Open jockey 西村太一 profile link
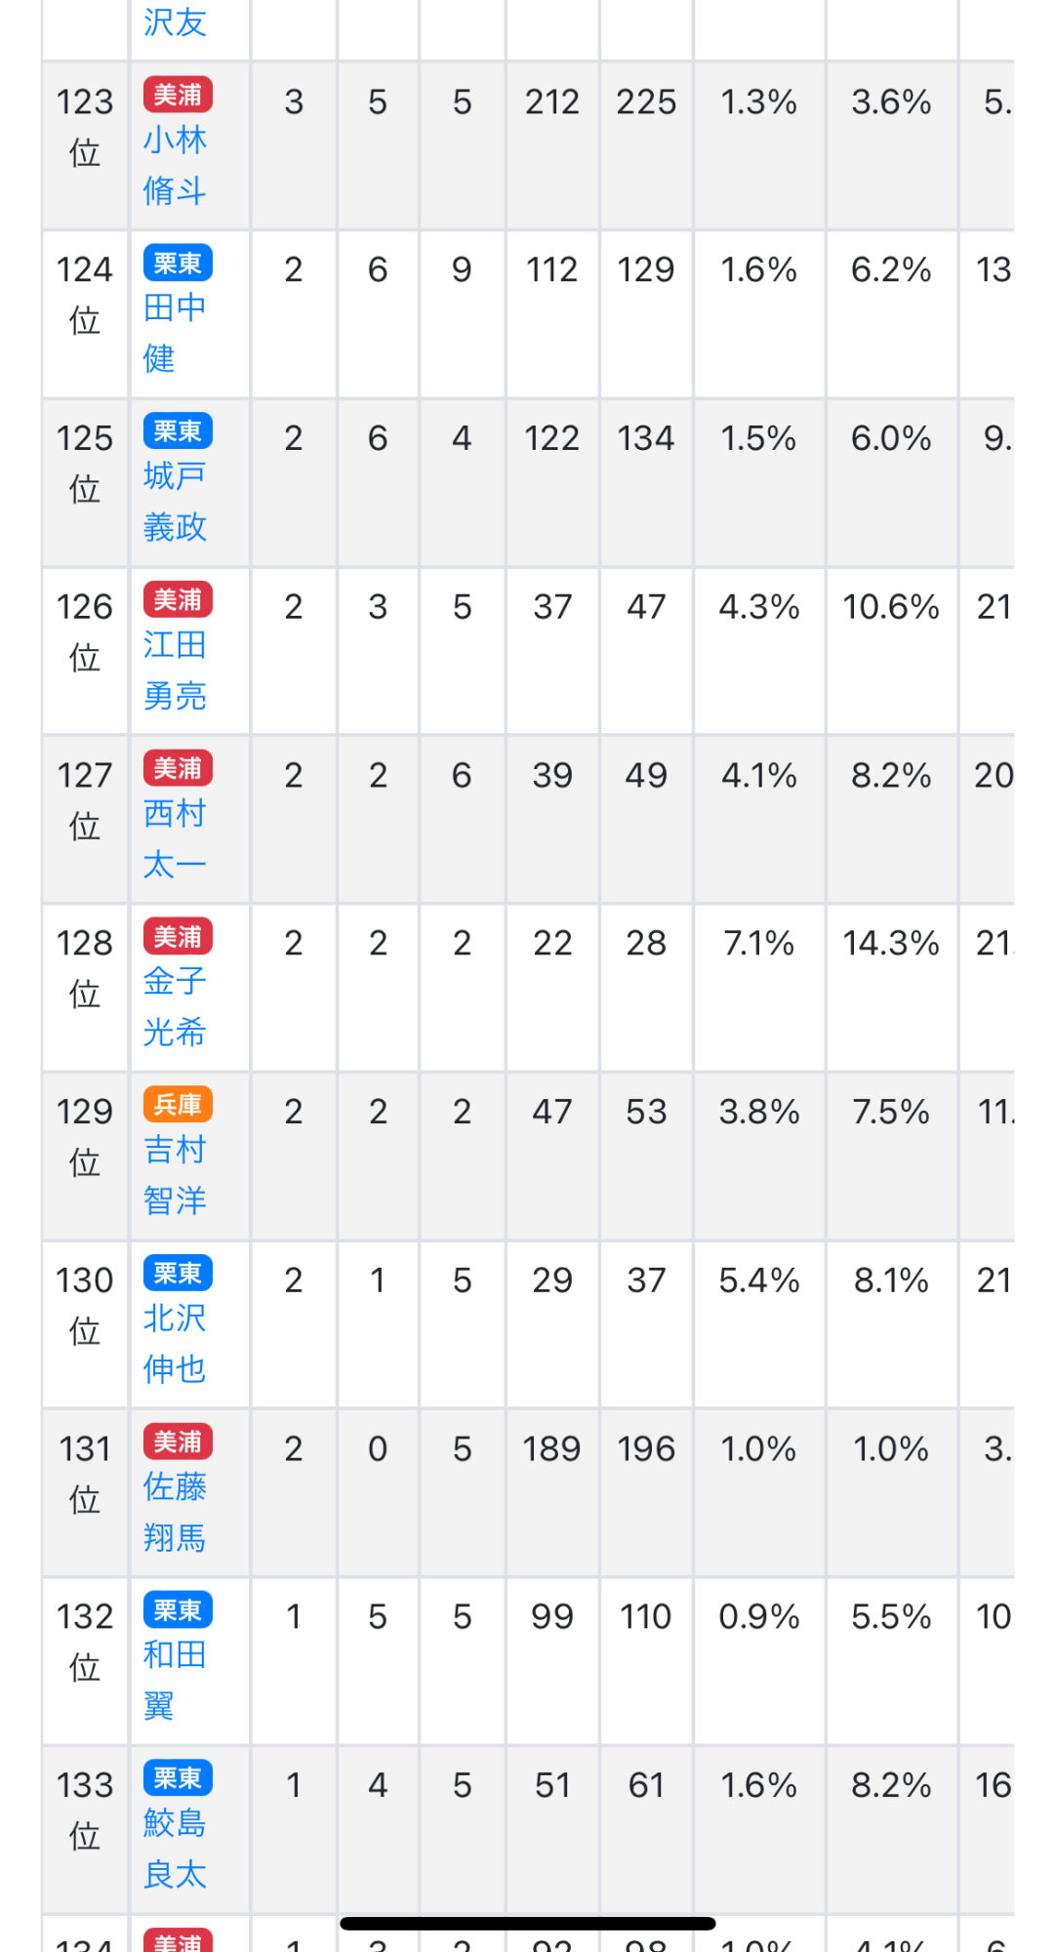Image resolution: width=1055 pixels, height=1952 pixels. (x=175, y=839)
